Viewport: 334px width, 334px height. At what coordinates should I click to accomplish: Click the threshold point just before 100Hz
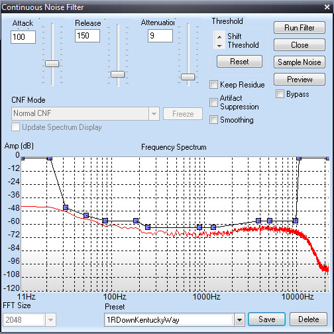click(105, 221)
